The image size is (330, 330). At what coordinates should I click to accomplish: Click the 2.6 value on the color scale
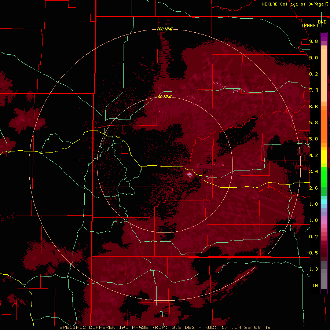(x=313, y=188)
